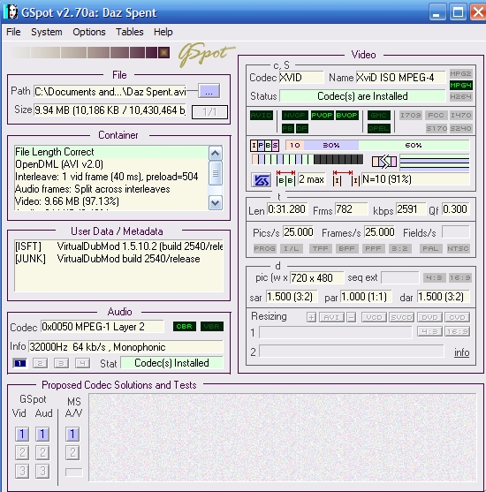This screenshot has height=492, width=486.
Task: Click the GMC indicator
Action: (x=378, y=115)
